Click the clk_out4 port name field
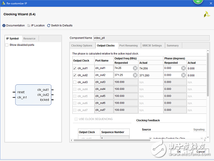The height and width of the screenshot is (161, 214). point(104,89)
